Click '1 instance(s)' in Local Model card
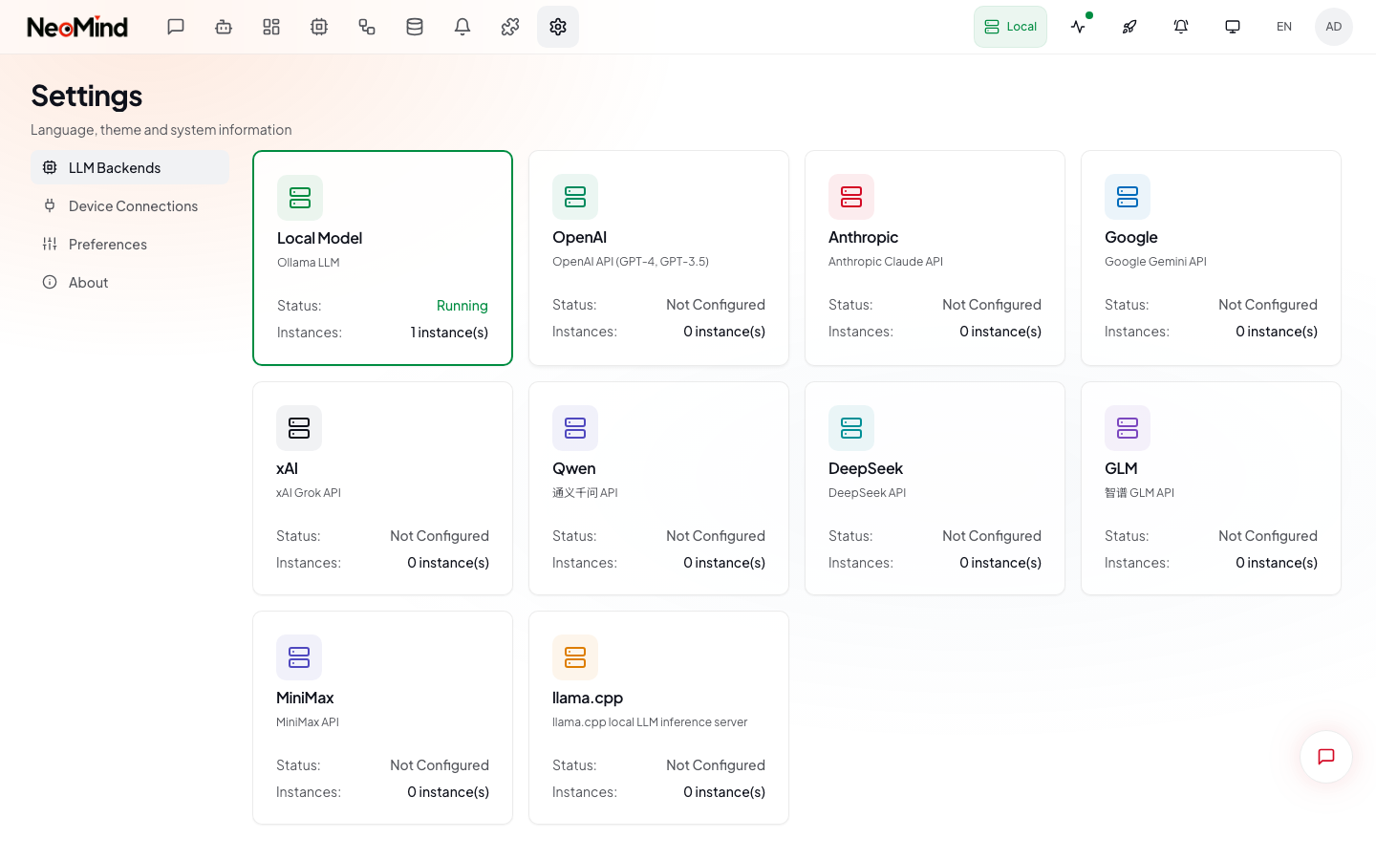Viewport: 1376px width, 860px height. pyautogui.click(x=449, y=333)
